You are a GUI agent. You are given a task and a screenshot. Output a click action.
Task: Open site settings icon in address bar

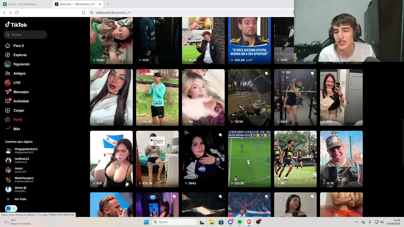(92, 13)
